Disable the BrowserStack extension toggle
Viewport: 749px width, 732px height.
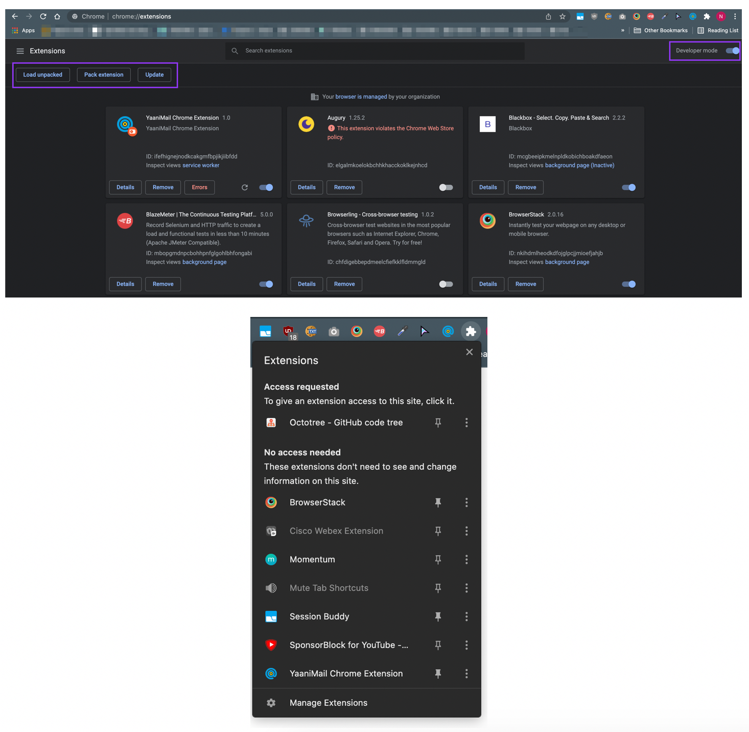629,284
